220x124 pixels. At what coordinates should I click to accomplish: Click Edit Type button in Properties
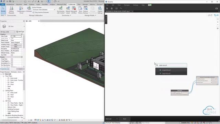click(20, 32)
